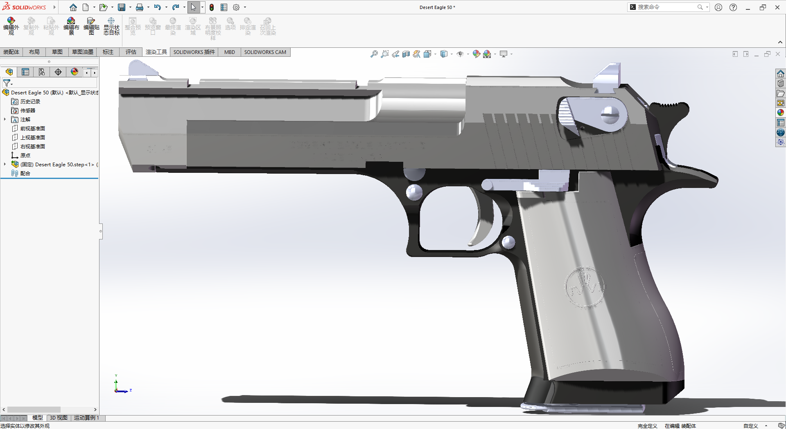Click Edit Appearance sphere in view toolbar
This screenshot has height=429, width=786.
(x=477, y=54)
